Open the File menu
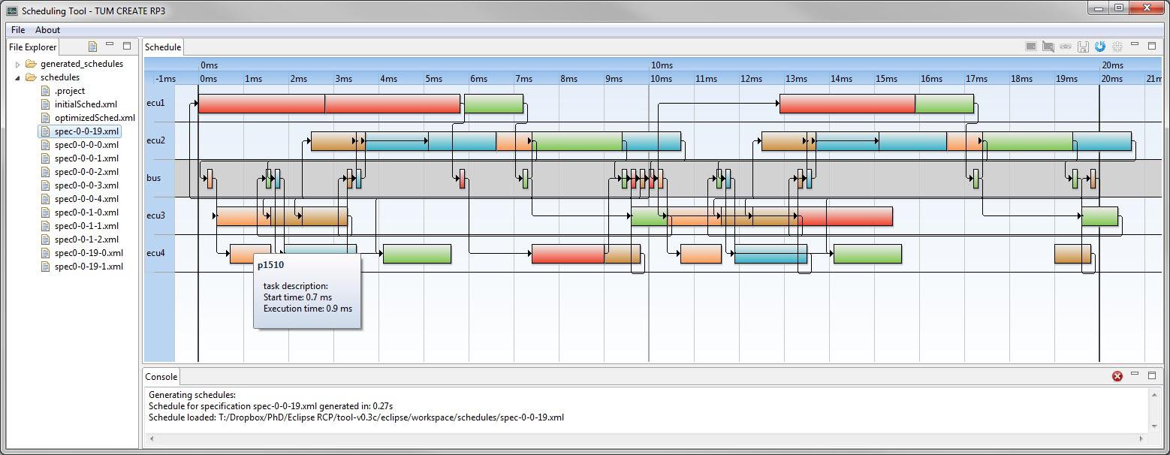The image size is (1170, 455). [x=17, y=29]
